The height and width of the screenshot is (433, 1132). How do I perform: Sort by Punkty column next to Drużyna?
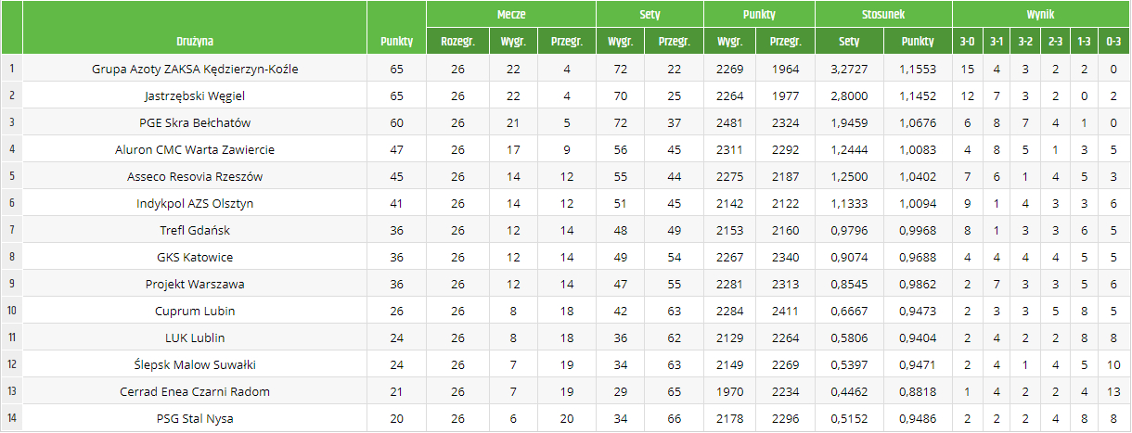tap(396, 42)
